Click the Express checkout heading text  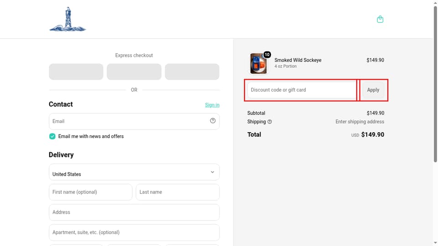pos(134,55)
